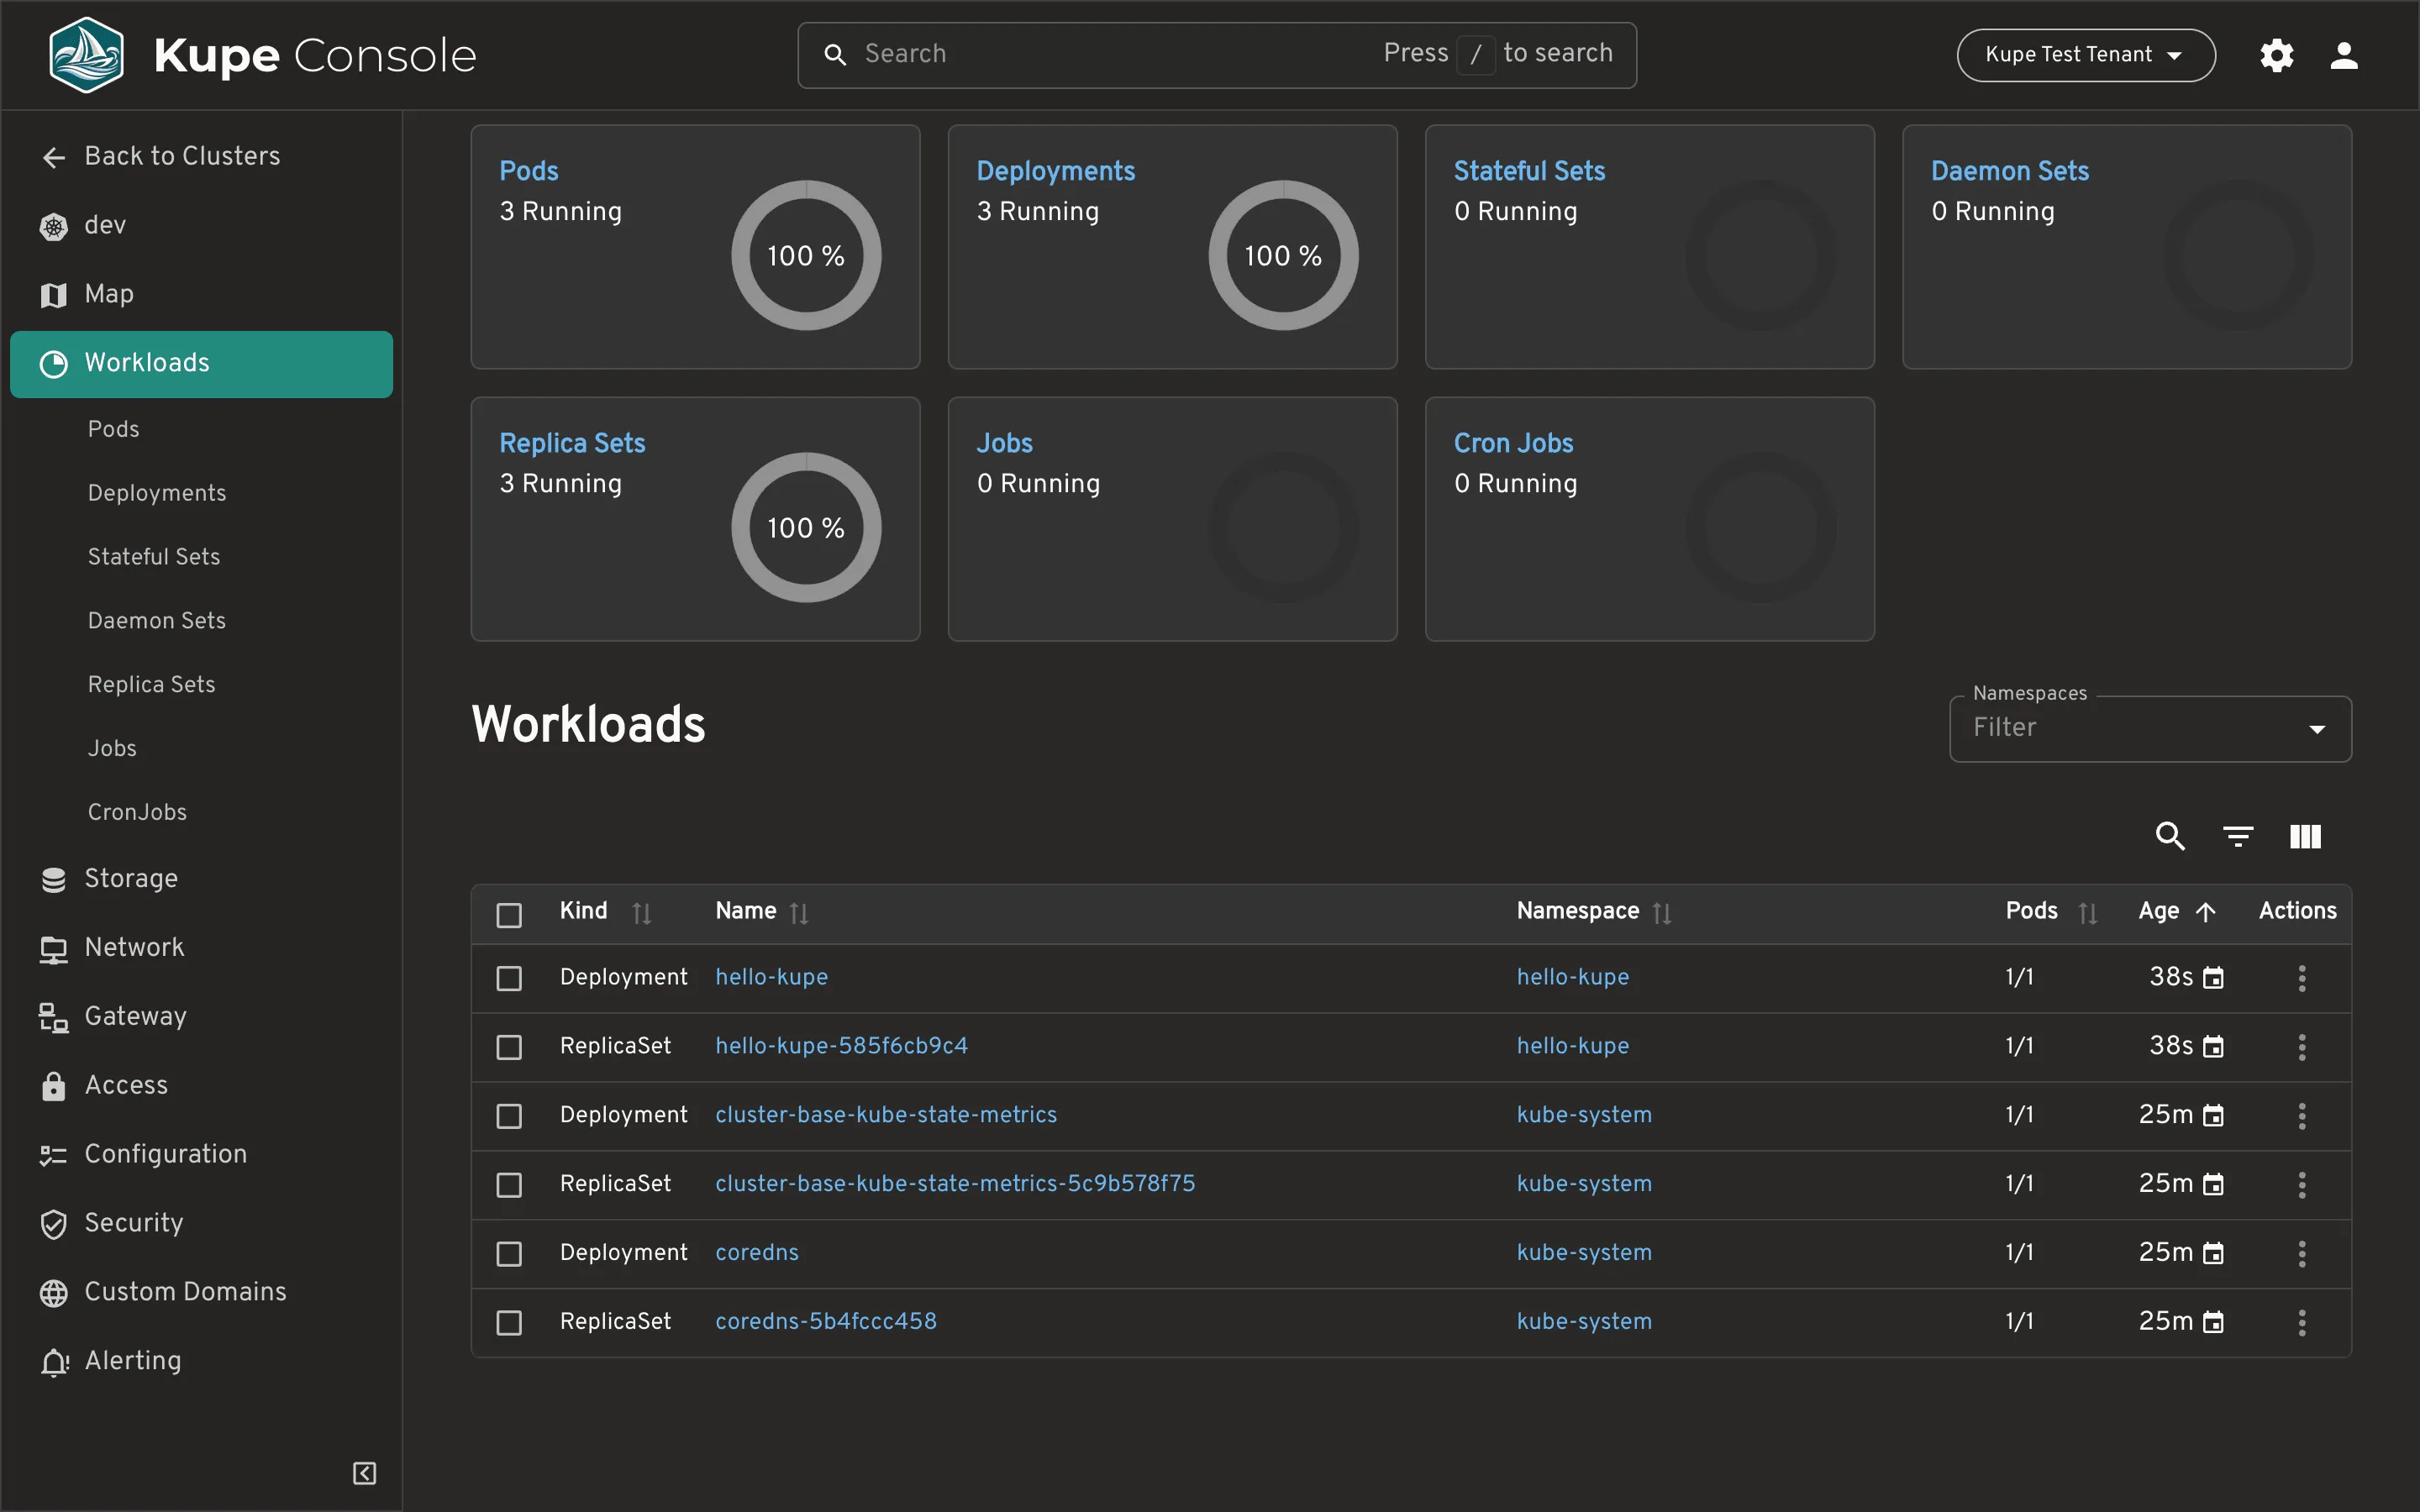Screen dimensions: 2420x1512
Task: Sort table by Kind column arrows
Action: click(x=642, y=913)
